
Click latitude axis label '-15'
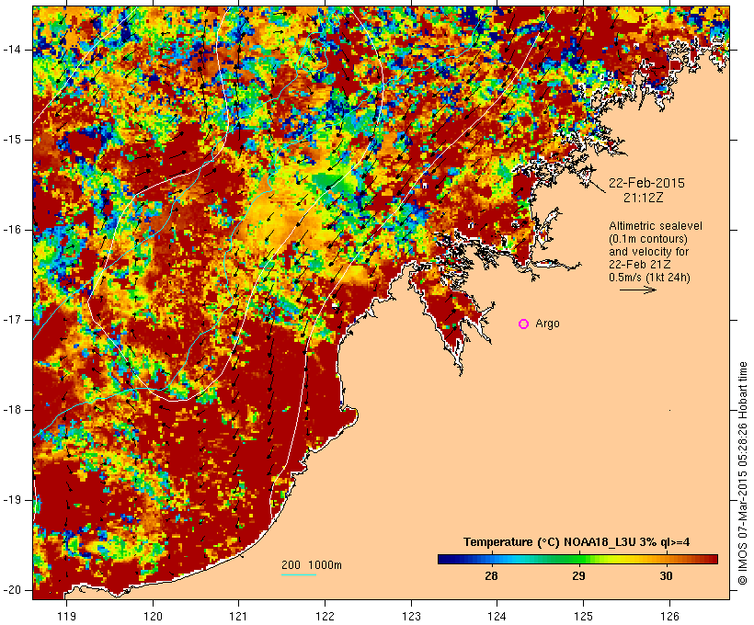11,140
